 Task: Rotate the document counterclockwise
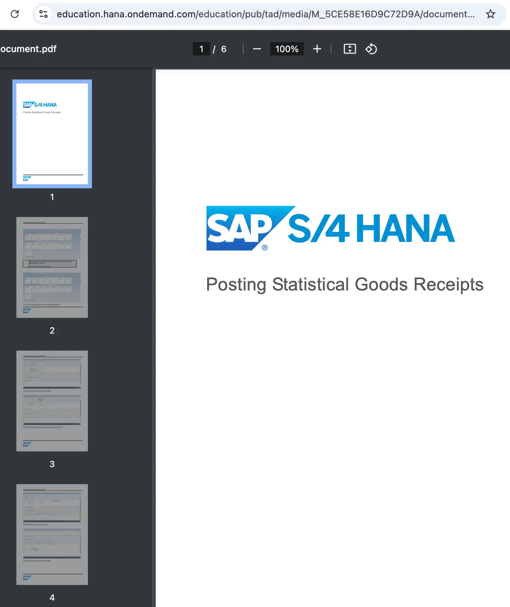coord(371,49)
